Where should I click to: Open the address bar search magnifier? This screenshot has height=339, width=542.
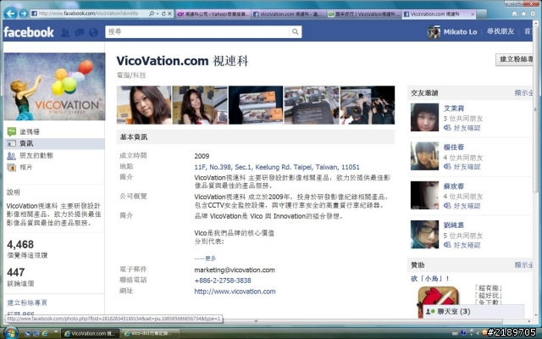(152, 14)
